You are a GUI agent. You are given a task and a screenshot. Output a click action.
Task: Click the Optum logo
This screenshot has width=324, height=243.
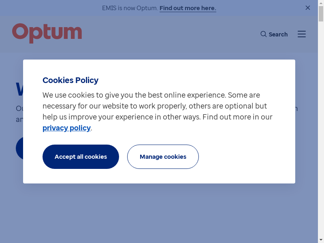[x=47, y=33]
